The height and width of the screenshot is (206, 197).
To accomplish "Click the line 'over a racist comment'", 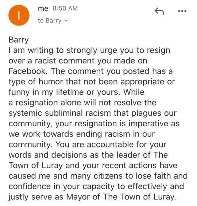I will (x=78, y=61).
